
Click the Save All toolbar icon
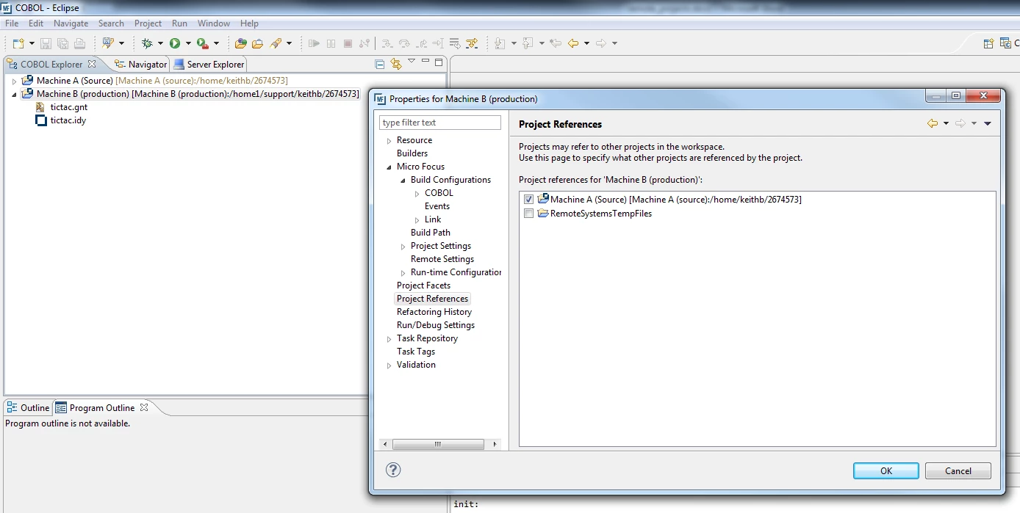point(62,43)
